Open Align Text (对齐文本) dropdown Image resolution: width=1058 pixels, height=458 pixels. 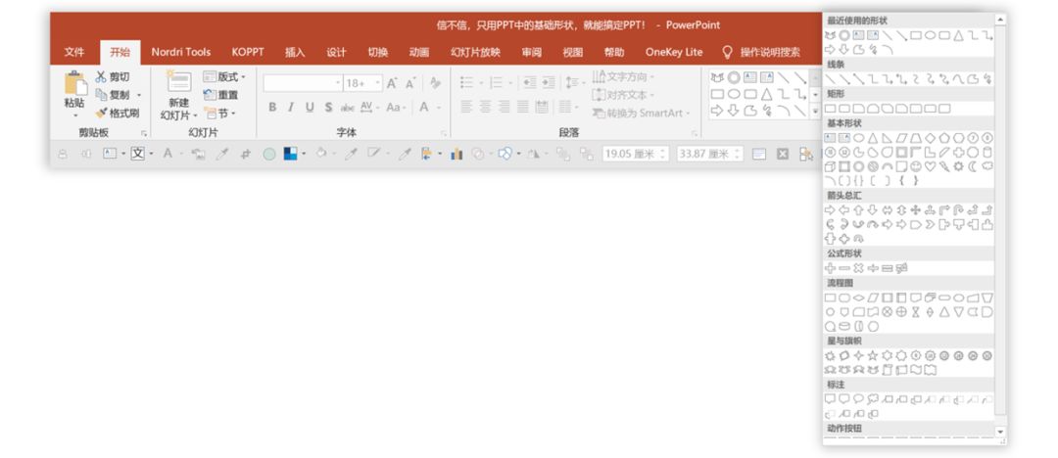pyautogui.click(x=624, y=95)
